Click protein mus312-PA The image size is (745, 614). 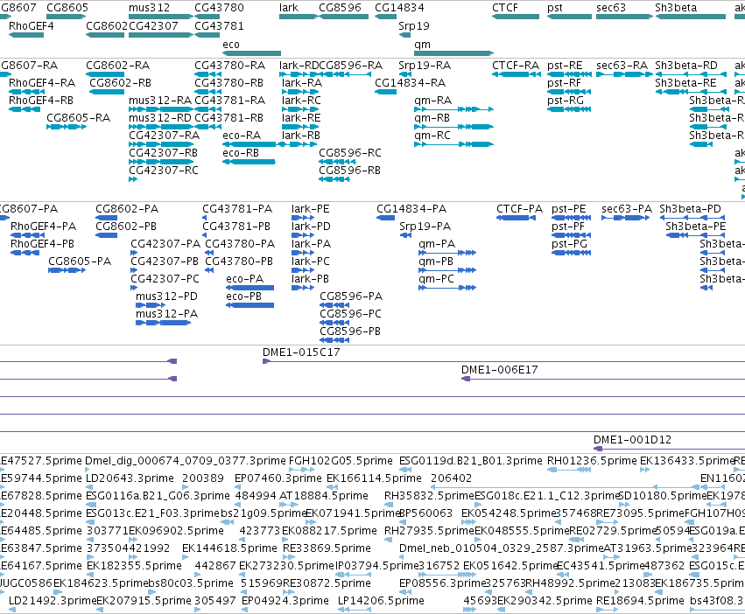click(x=166, y=314)
